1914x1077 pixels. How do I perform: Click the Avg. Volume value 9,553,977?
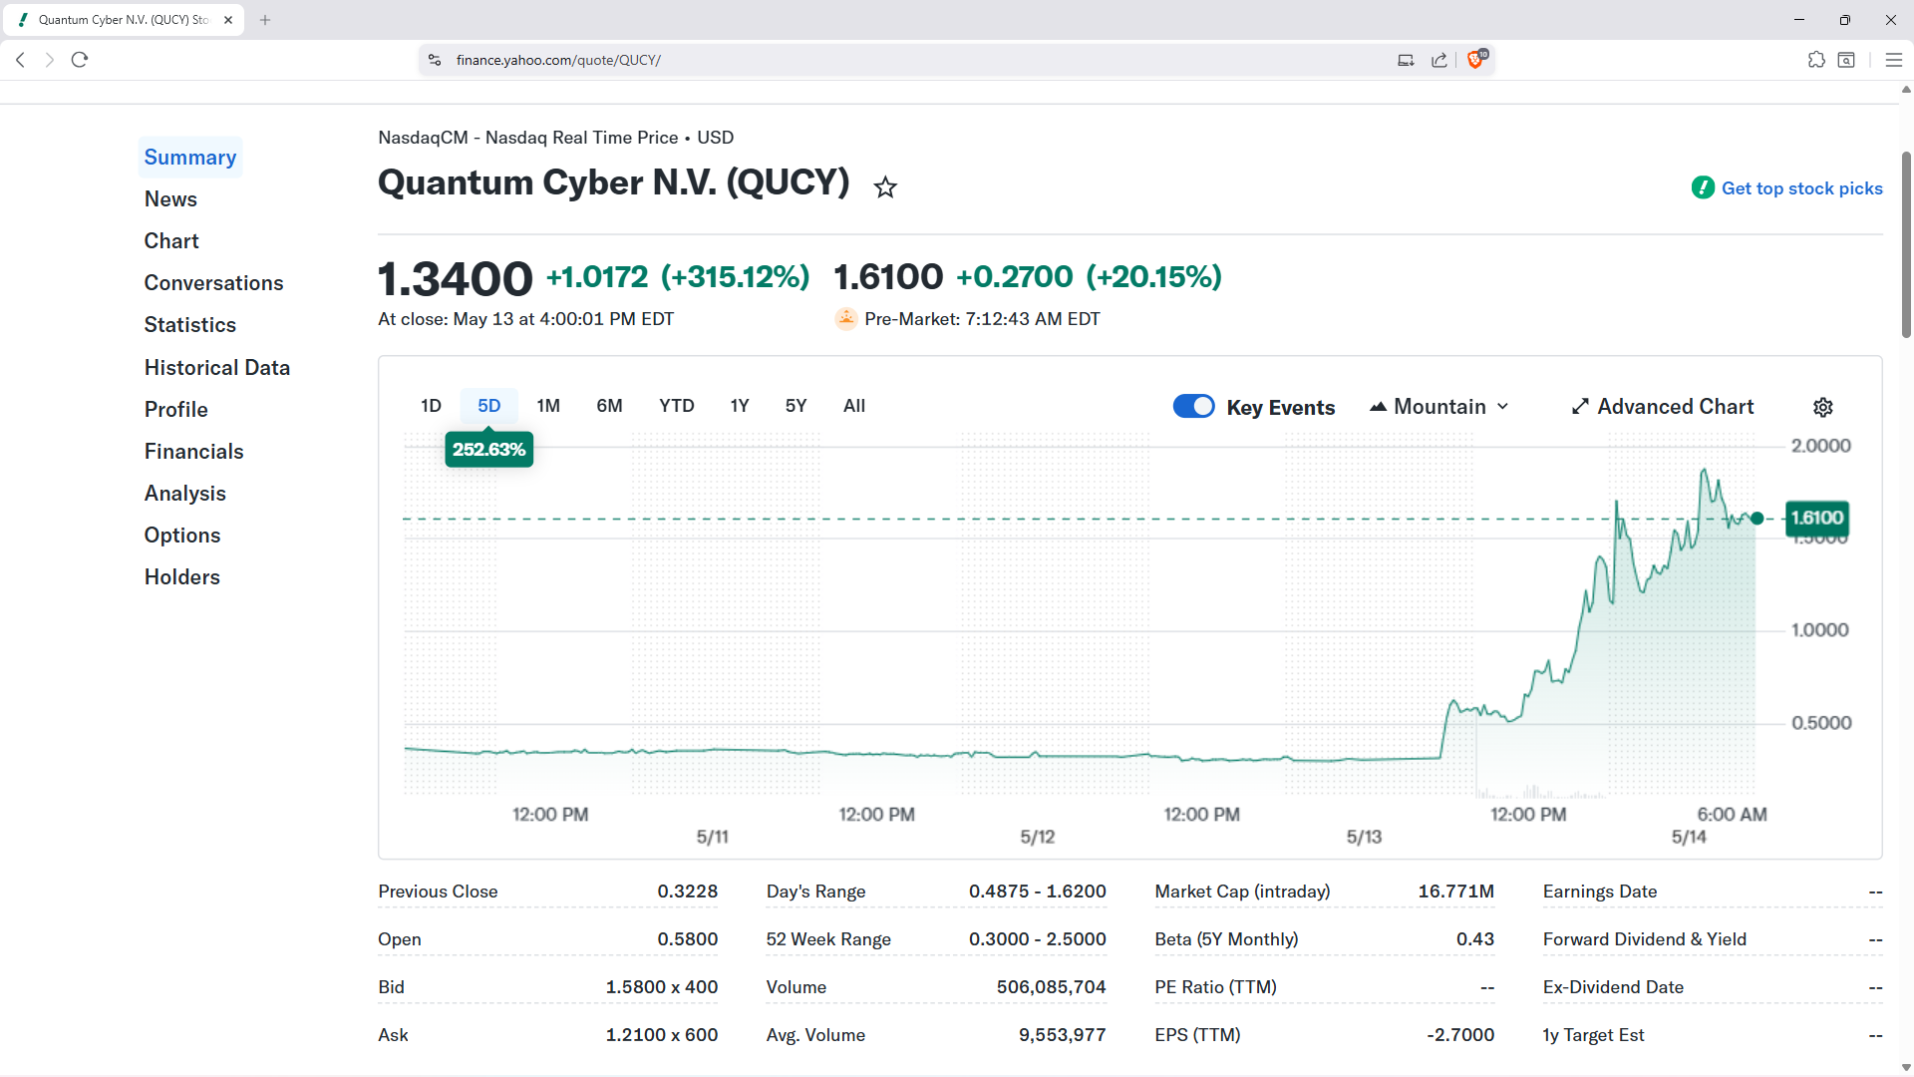pos(1062,1035)
